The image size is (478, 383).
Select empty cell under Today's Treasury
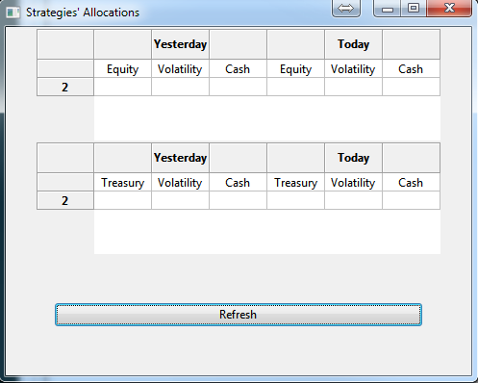pyautogui.click(x=295, y=200)
